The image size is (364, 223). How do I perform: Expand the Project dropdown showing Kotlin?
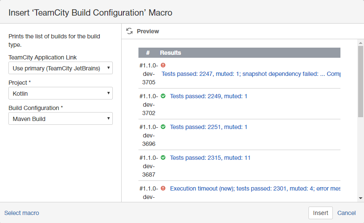(x=61, y=93)
